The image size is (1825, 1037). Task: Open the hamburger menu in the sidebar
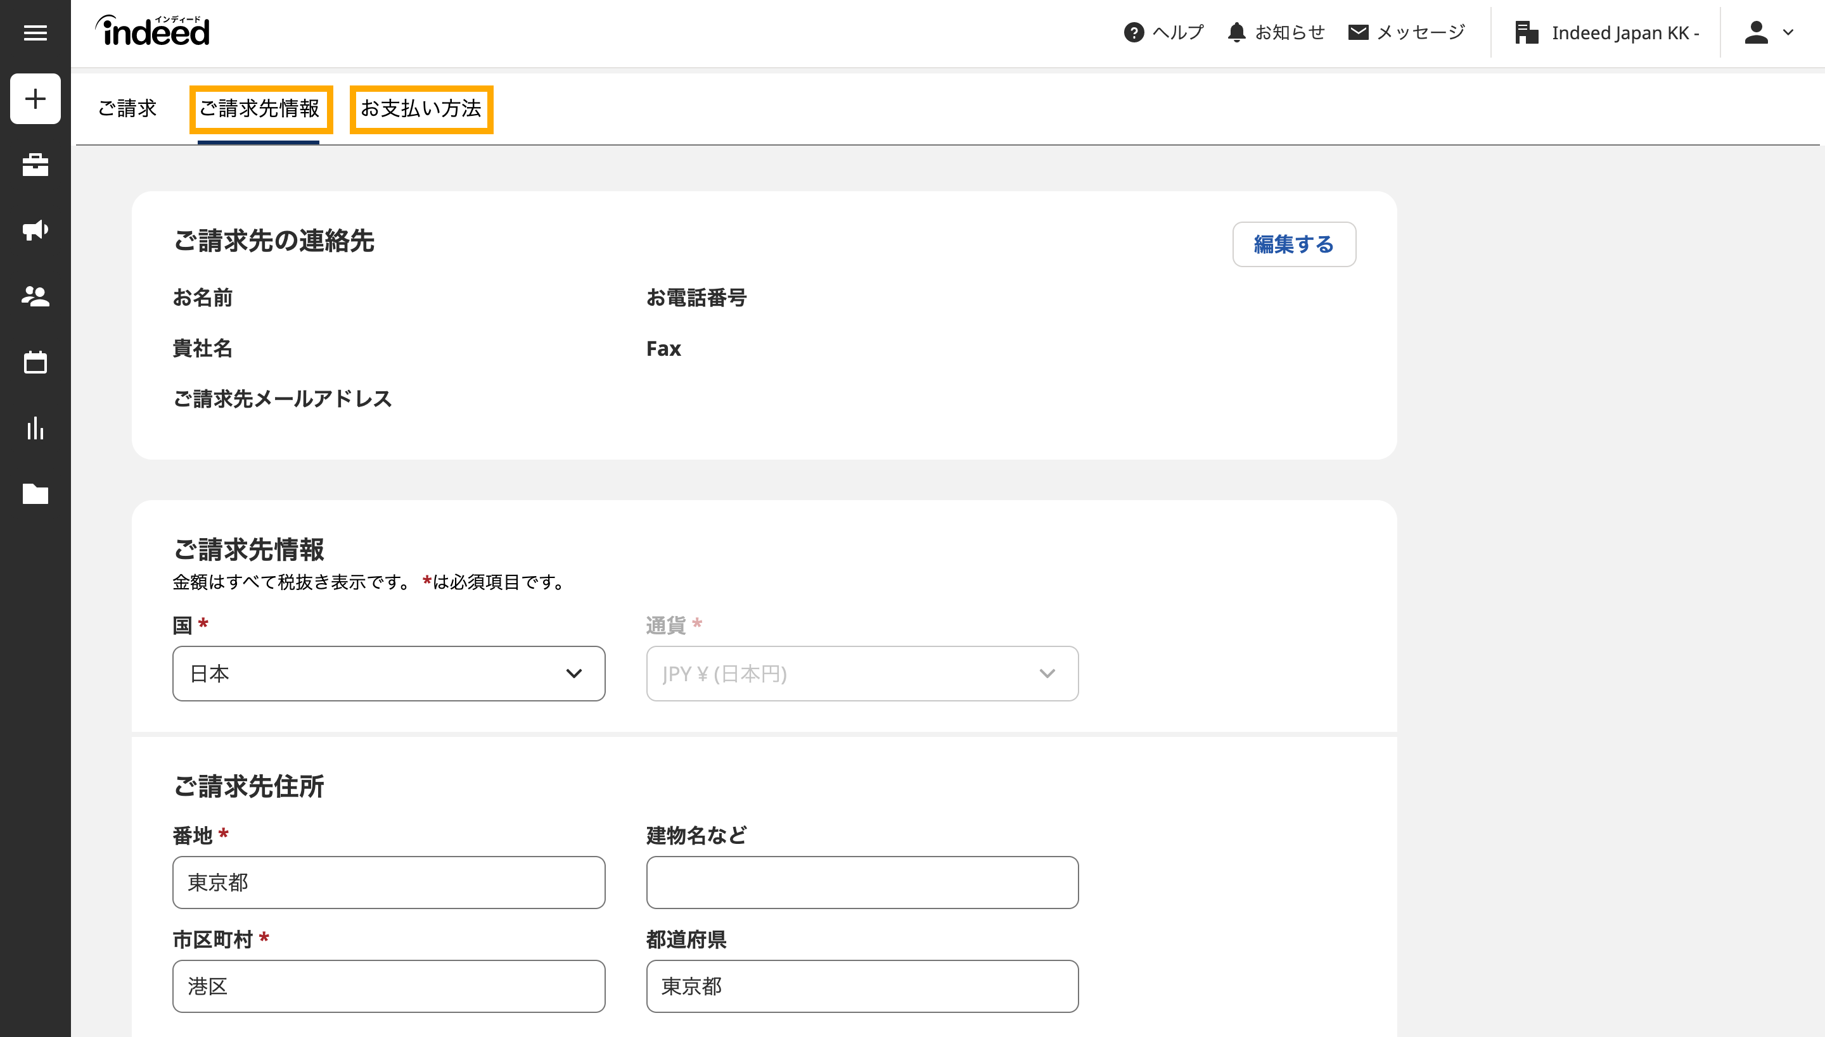[x=35, y=33]
